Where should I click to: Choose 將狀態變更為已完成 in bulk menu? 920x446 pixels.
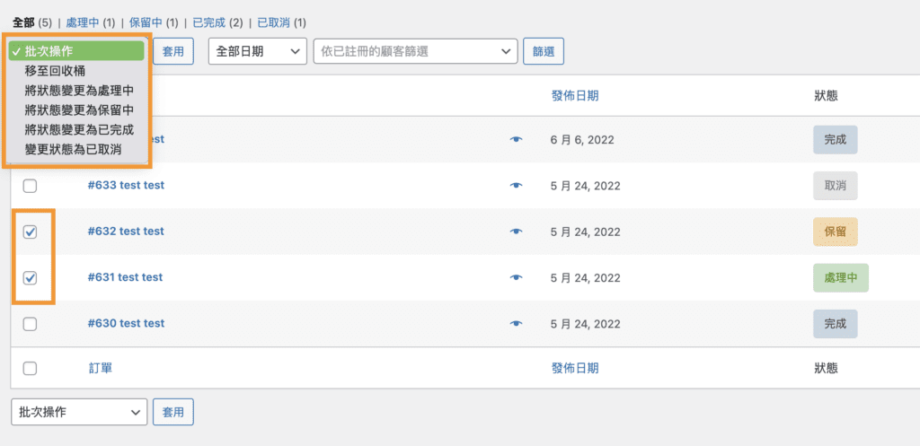(x=79, y=129)
